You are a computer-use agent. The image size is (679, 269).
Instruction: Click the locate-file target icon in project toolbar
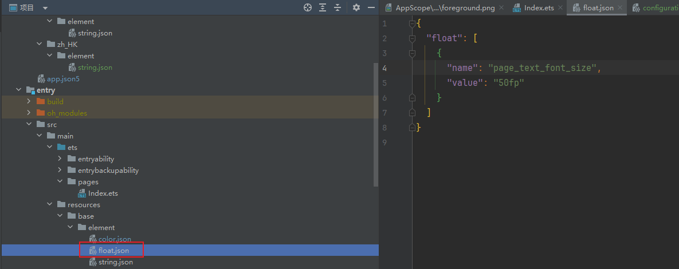(x=308, y=8)
